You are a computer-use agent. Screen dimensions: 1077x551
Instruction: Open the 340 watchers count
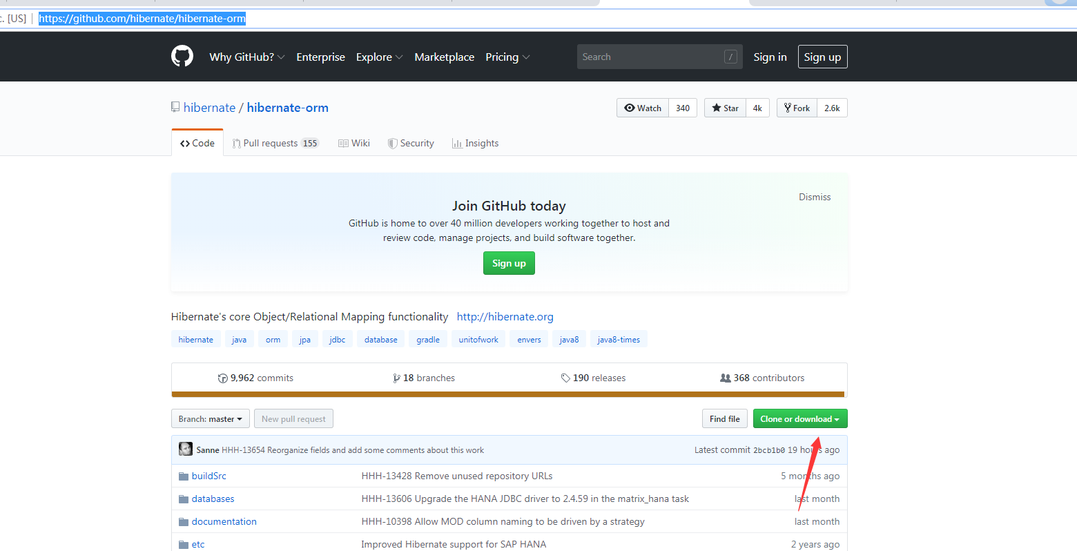pyautogui.click(x=683, y=108)
